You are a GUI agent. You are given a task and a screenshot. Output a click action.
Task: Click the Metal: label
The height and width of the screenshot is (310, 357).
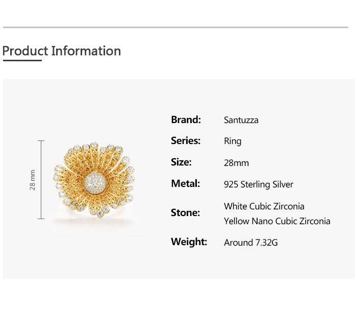[186, 183]
